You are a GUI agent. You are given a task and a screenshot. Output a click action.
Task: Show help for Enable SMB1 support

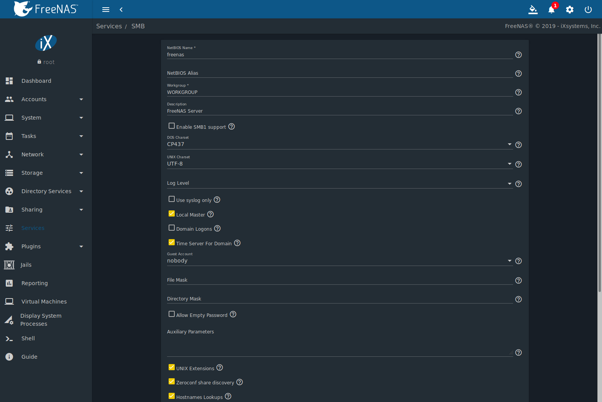tap(231, 126)
